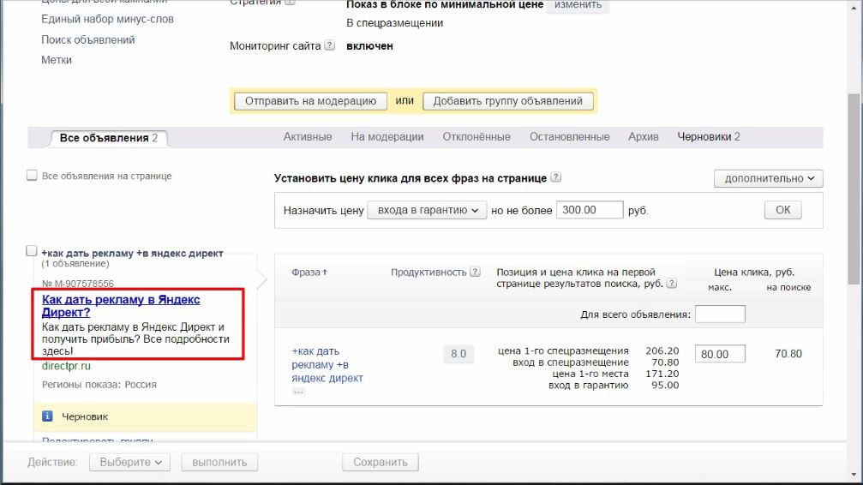The height and width of the screenshot is (485, 863).
Task: Switch to На модерации tab
Action: (387, 136)
